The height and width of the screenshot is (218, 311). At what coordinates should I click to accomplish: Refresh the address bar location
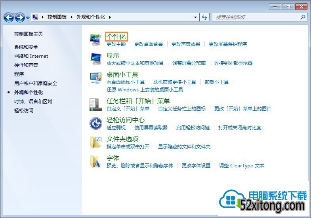204,17
